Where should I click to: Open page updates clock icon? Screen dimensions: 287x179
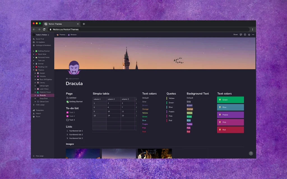(x=245, y=35)
